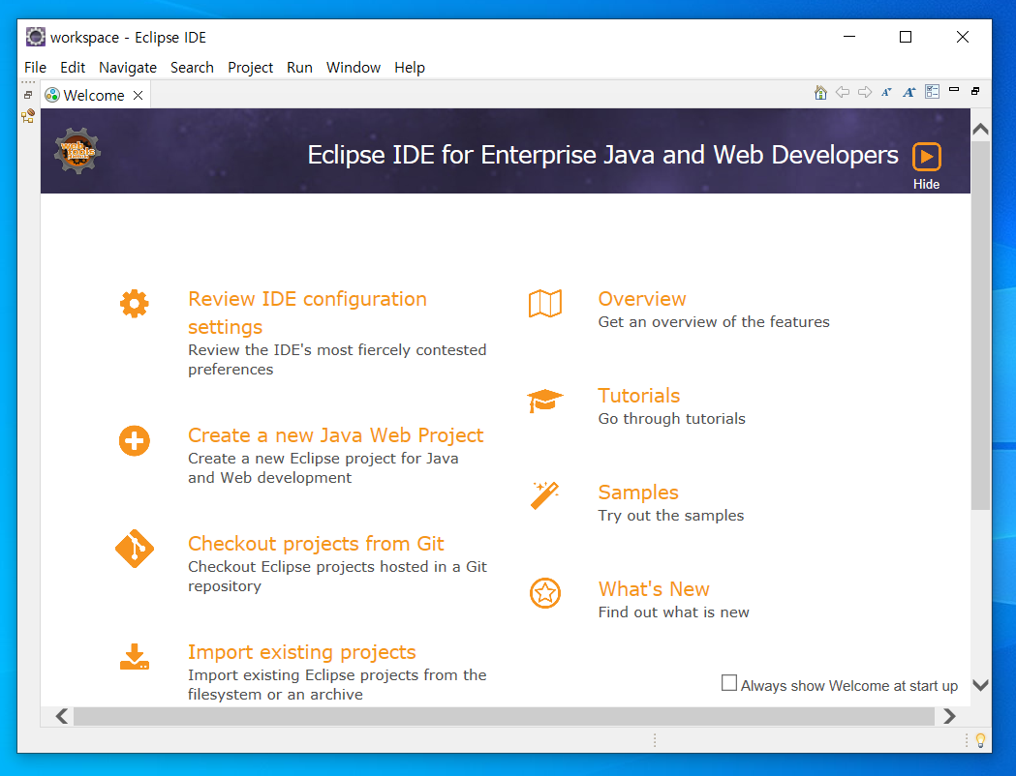Open Project Explorer icon in left trim

pos(28,116)
